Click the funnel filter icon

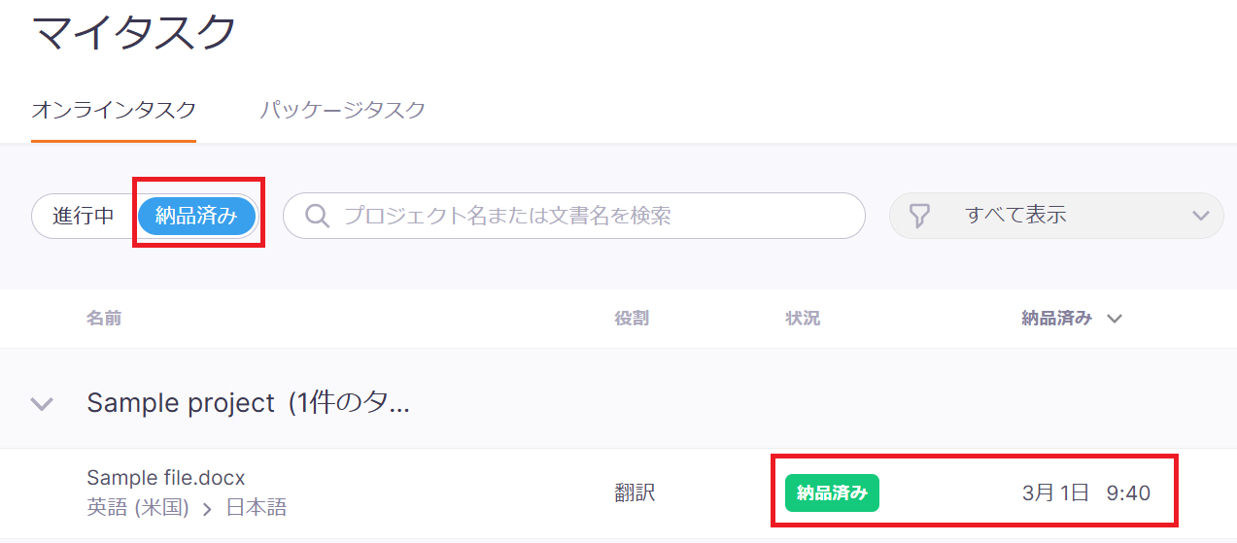point(919,216)
